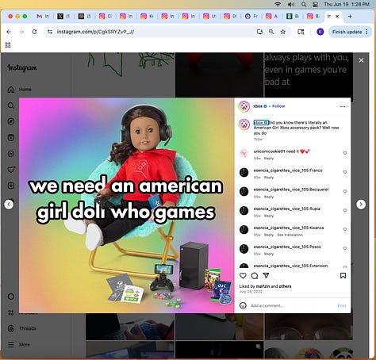Click the Create plus icon in sidebar

(x=11, y=186)
